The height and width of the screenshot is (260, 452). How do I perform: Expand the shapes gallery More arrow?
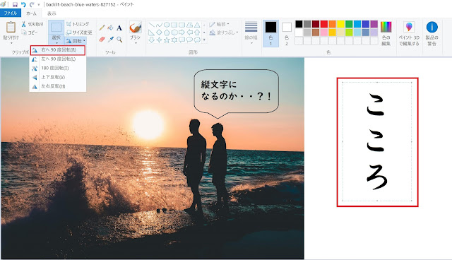pyautogui.click(x=204, y=40)
